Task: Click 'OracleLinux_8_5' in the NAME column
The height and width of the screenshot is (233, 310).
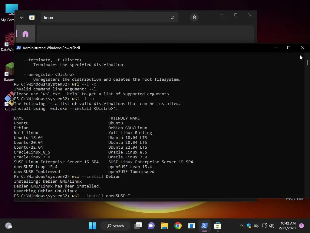Action: pos(32,152)
